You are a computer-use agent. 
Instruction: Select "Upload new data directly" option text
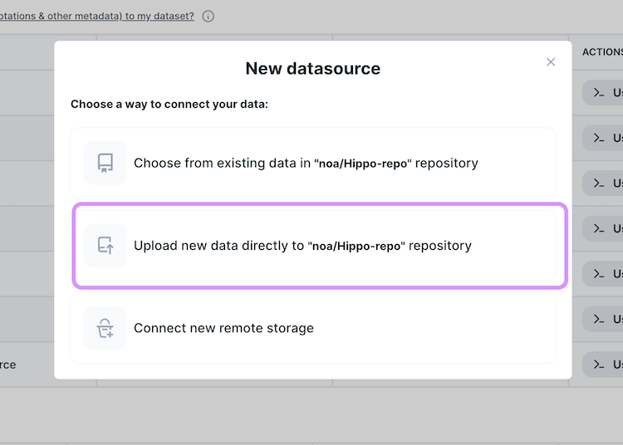point(302,246)
